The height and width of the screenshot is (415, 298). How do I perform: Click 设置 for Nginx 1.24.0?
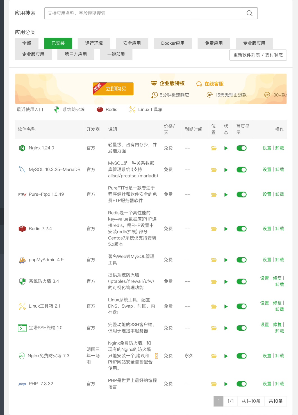click(267, 148)
